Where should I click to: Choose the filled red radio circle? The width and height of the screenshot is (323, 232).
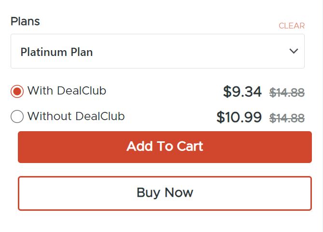(x=17, y=91)
